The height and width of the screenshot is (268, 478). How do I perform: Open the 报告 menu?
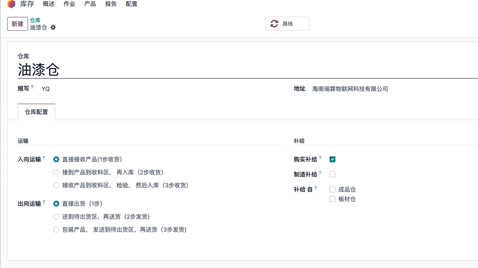[x=111, y=4]
